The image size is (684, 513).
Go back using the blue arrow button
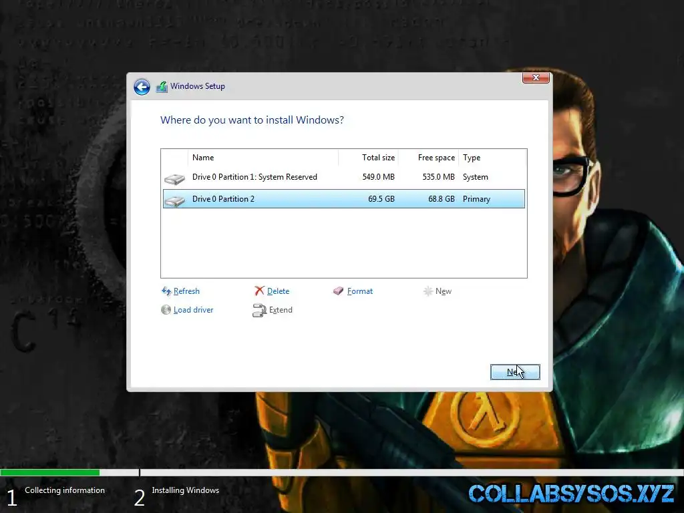[142, 87]
